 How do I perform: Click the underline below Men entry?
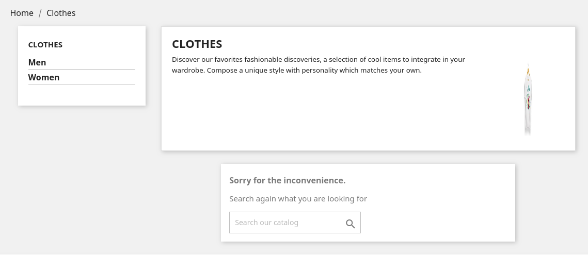82,69
